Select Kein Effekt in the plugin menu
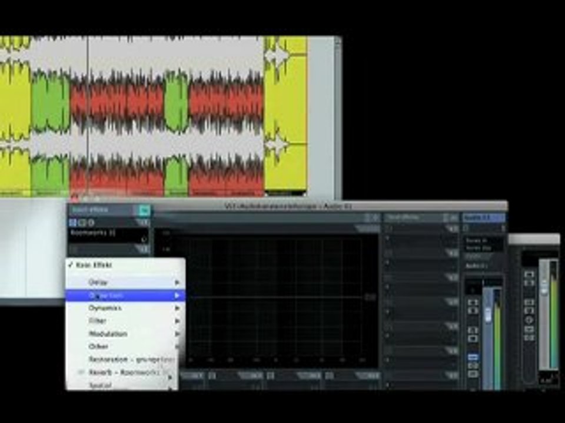The width and height of the screenshot is (565, 423). pos(125,265)
